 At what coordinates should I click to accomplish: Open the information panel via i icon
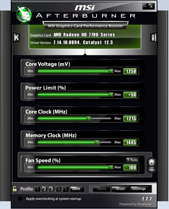(153, 37)
